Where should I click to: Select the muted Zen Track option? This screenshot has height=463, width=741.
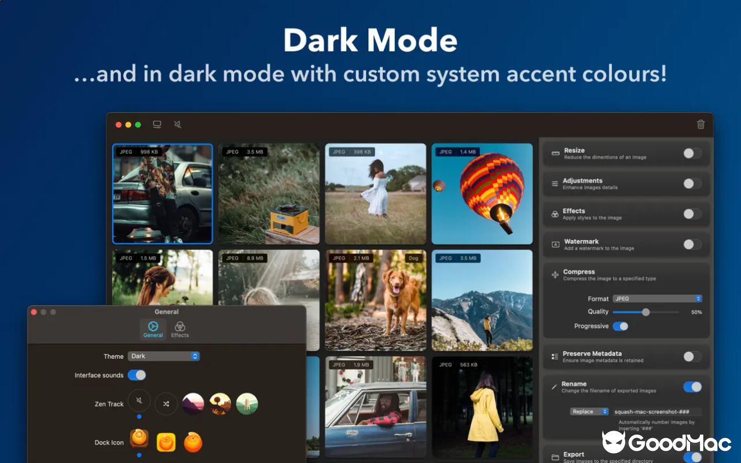(139, 400)
